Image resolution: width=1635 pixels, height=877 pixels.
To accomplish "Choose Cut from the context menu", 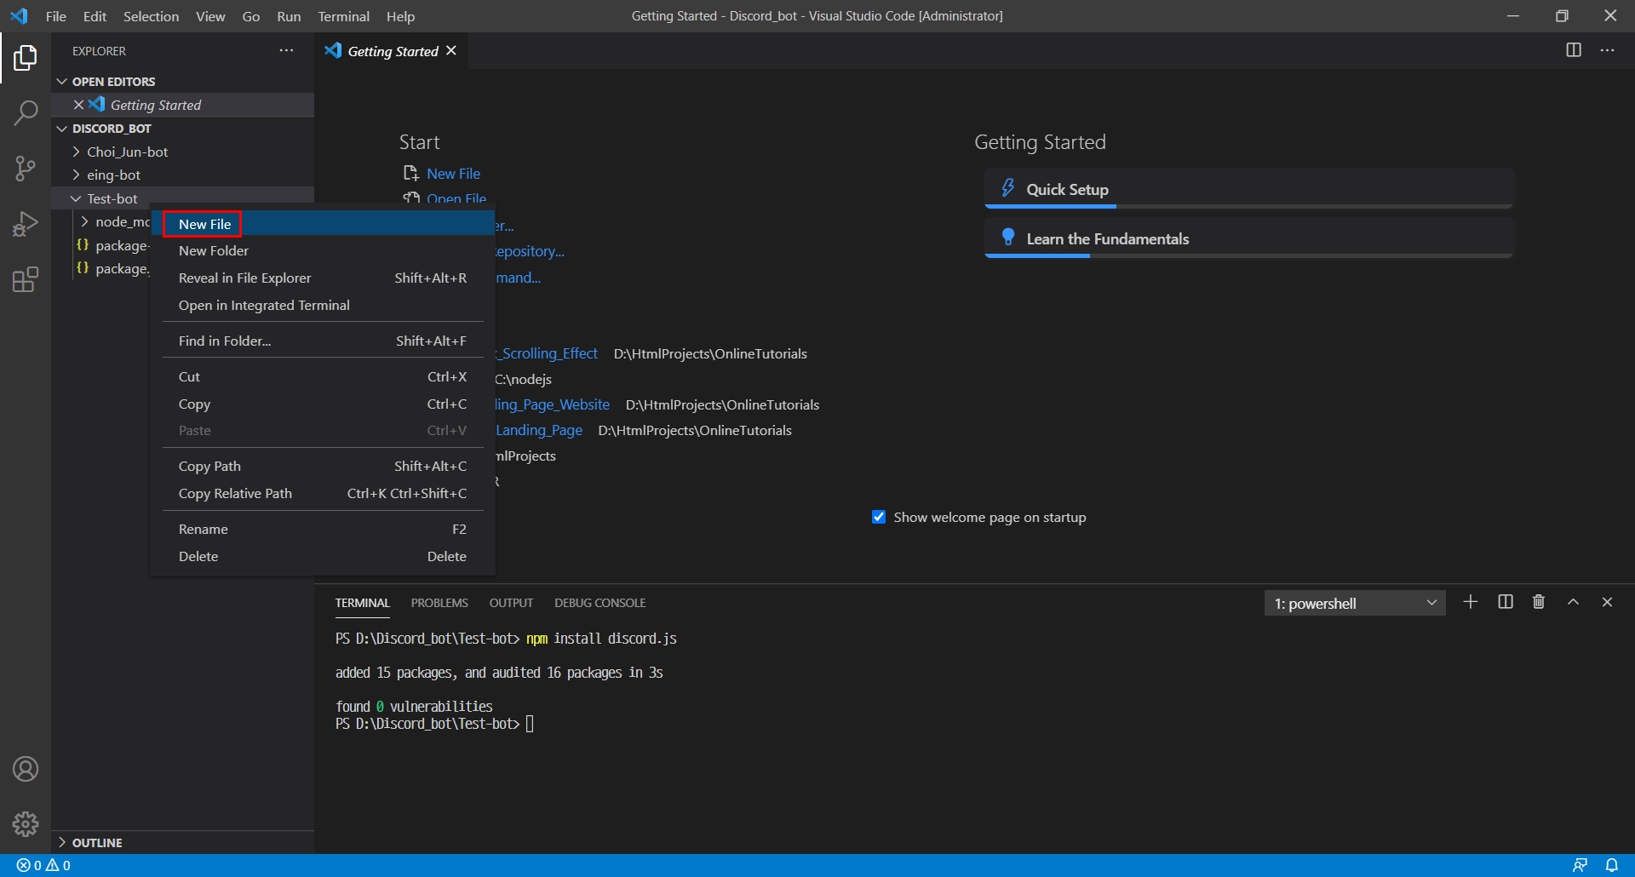I will click(323, 376).
